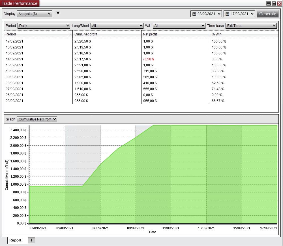Change the Graph Cumulative Net Profit dropdown
283x246 pixels.
(x=37, y=119)
